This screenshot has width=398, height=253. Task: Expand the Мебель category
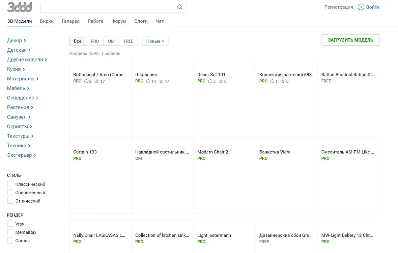click(x=18, y=88)
